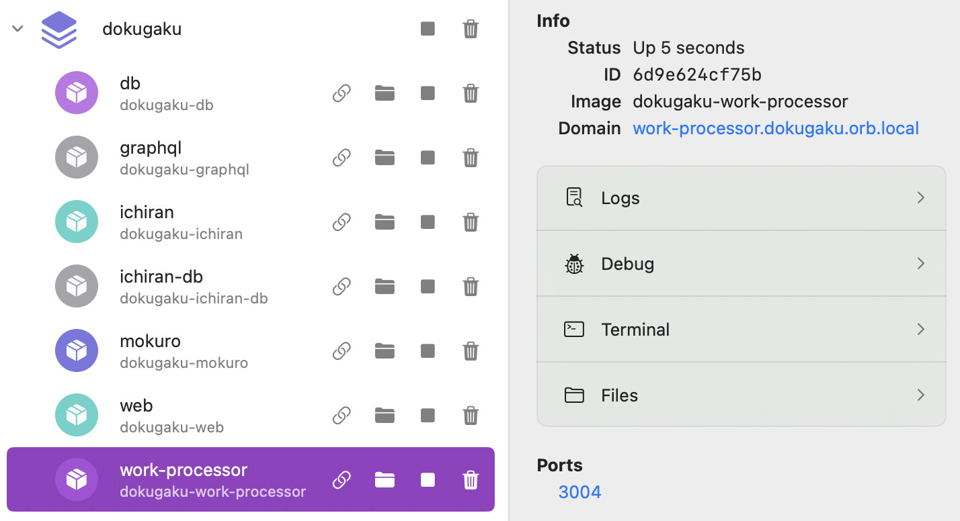Stop the ichiran container
Image resolution: width=960 pixels, height=521 pixels.
[428, 222]
